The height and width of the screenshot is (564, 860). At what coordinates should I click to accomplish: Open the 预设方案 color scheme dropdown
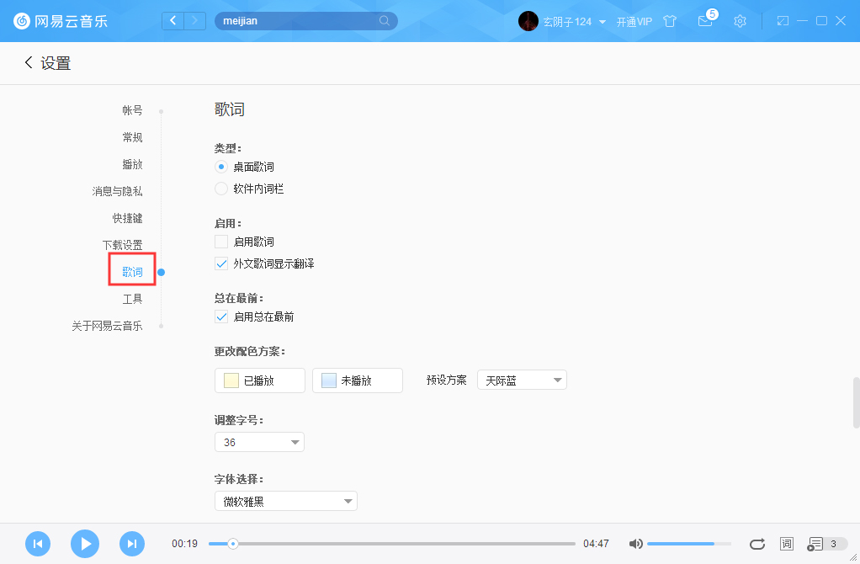[522, 380]
